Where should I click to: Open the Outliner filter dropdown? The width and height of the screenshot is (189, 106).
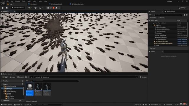click(x=151, y=15)
